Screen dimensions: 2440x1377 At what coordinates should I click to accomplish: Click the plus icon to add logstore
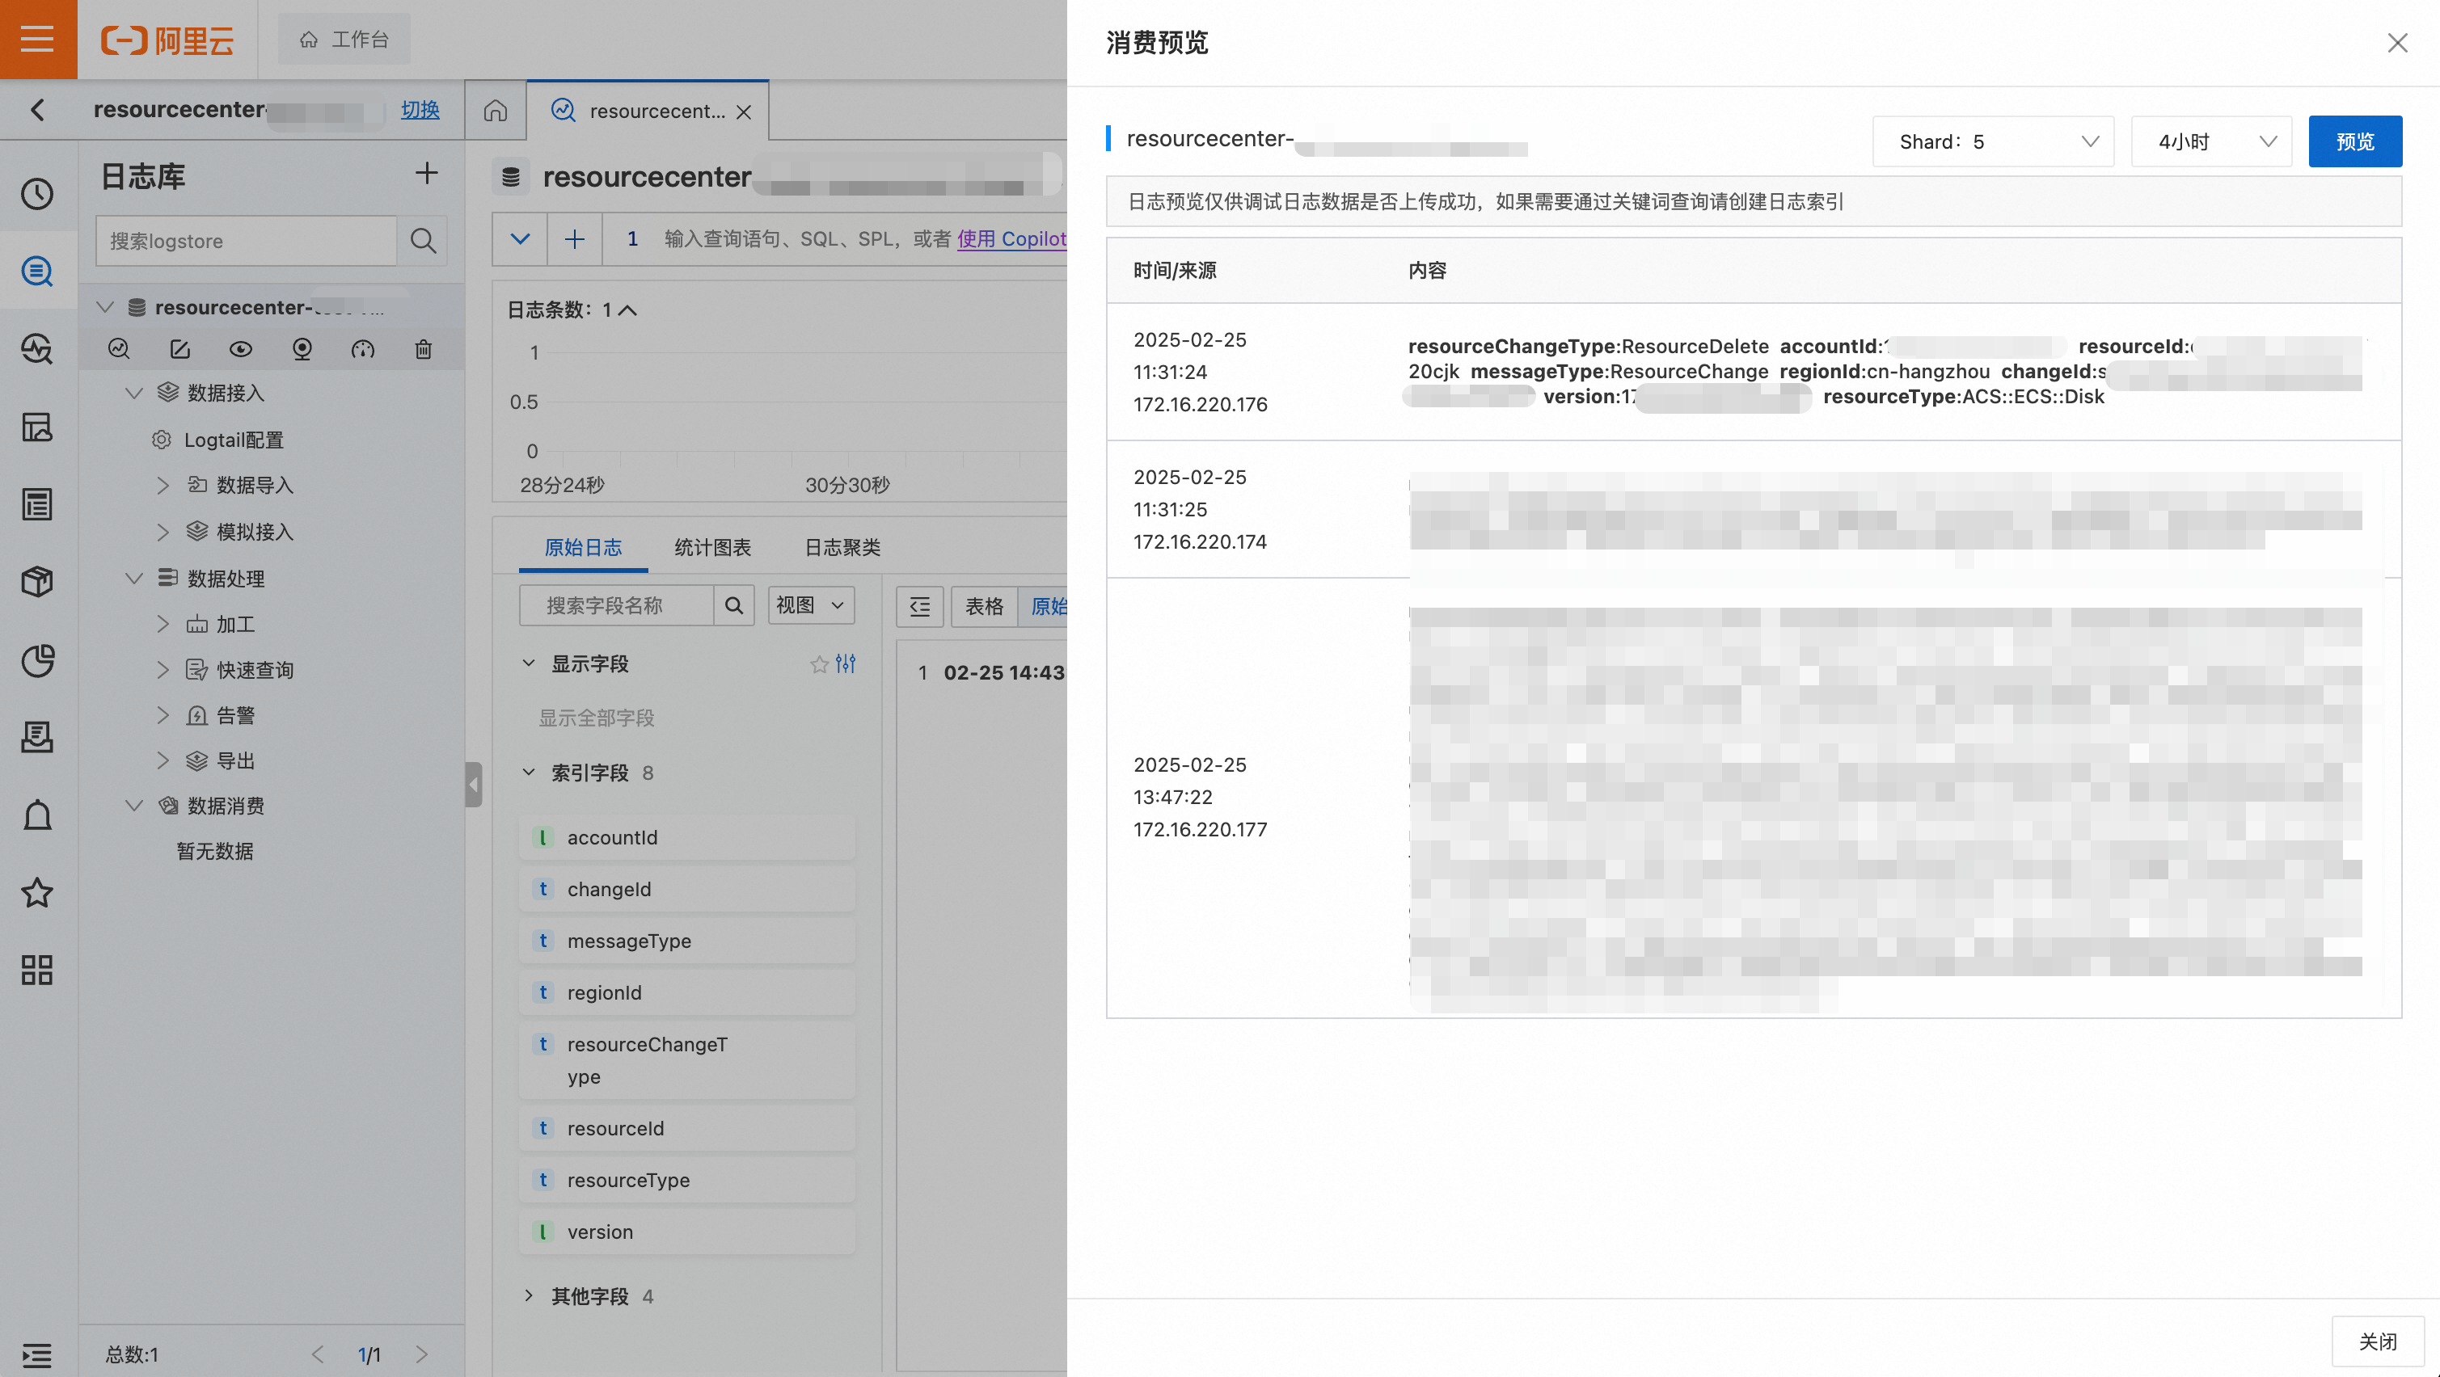(x=426, y=173)
